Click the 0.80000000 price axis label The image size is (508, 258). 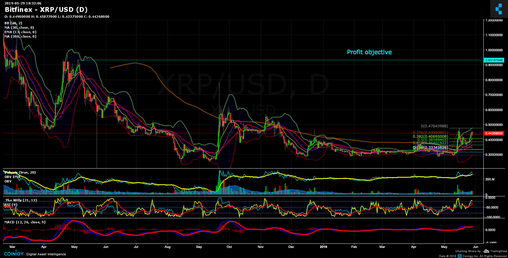pos(494,80)
